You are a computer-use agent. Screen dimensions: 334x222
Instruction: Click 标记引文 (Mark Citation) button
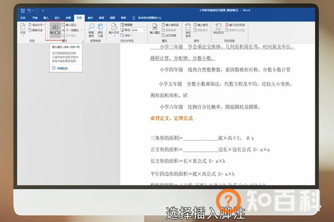(218, 29)
